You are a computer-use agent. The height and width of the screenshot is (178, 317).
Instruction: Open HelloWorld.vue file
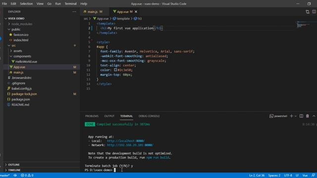(x=26, y=61)
